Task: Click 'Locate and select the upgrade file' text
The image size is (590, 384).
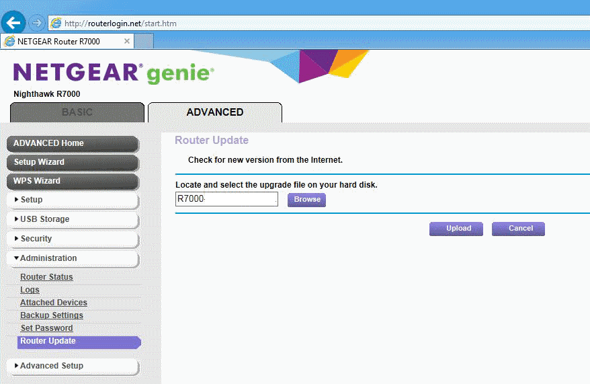Action: pos(276,185)
